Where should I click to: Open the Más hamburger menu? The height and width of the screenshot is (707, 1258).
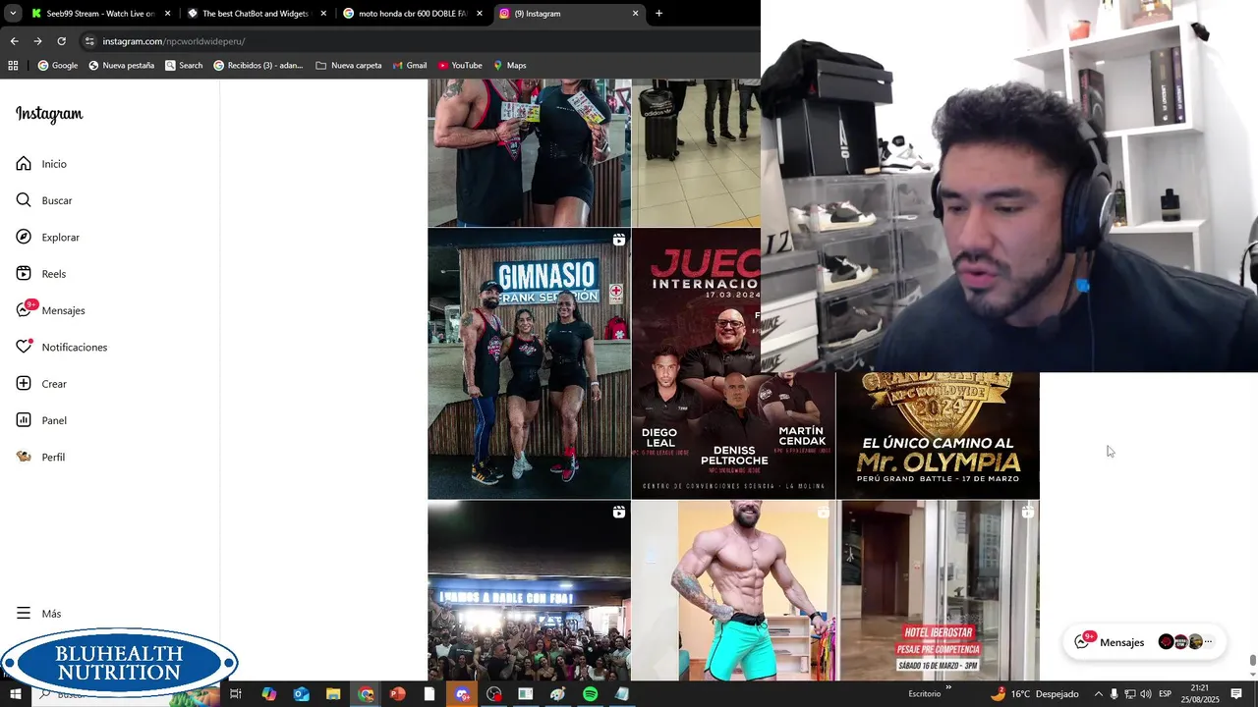tap(38, 614)
